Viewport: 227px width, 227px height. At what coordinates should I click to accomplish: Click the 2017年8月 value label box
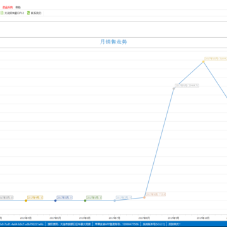pyautogui.click(x=156, y=194)
